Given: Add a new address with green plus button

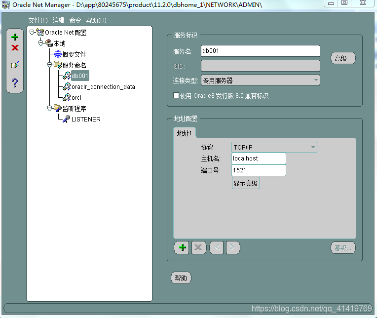Looking at the screenshot, I should [182, 247].
